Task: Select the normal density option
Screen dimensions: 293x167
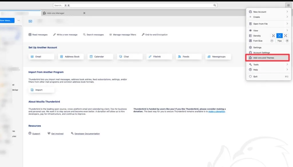Action: point(279,36)
